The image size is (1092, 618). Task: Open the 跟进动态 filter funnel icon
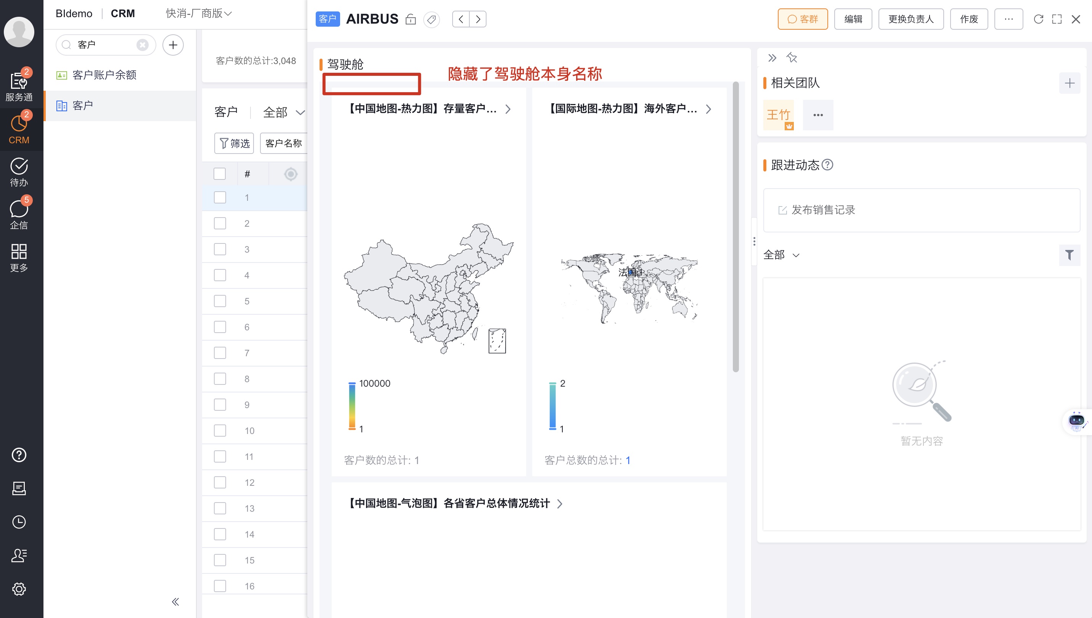coord(1070,255)
